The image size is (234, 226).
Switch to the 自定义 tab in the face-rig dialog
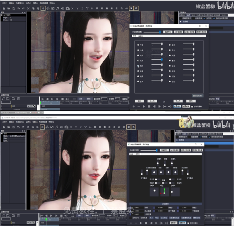click(138, 154)
